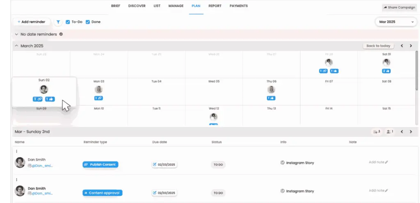The height and width of the screenshot is (203, 420).
Task: Click the Content approval reminder tag
Action: pyautogui.click(x=102, y=193)
